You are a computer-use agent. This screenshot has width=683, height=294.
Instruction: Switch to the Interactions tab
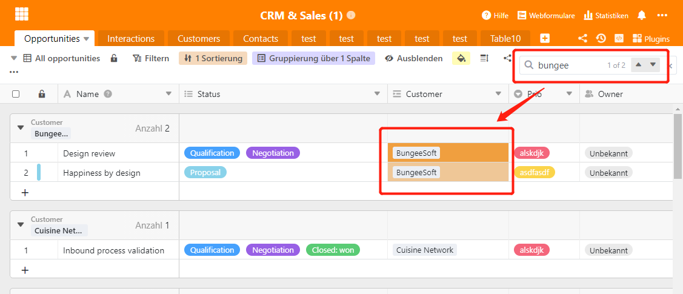pos(131,38)
